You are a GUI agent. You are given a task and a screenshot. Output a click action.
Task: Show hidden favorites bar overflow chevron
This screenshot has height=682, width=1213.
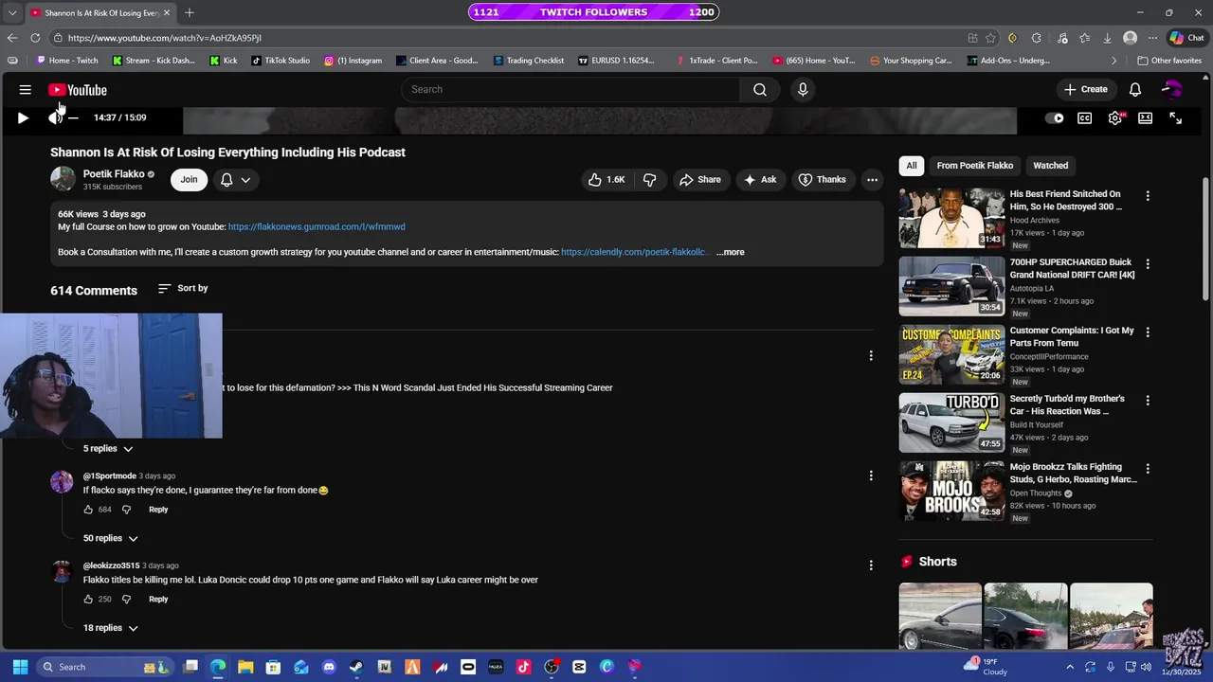pos(1114,61)
